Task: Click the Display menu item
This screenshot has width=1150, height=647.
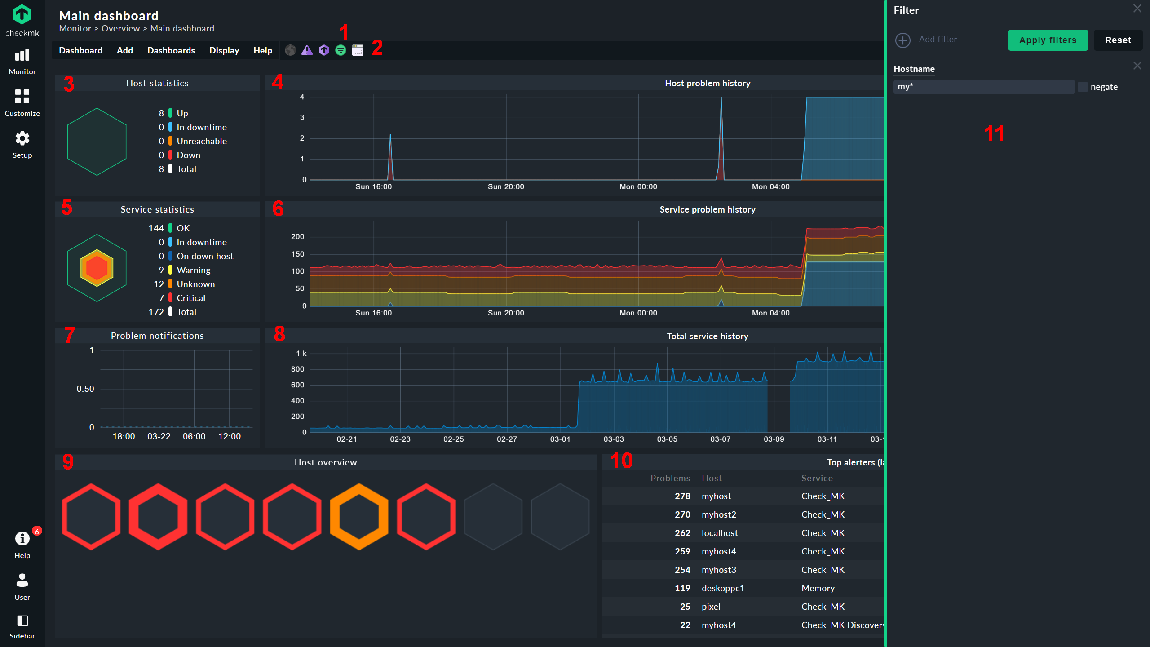Action: 224,50
